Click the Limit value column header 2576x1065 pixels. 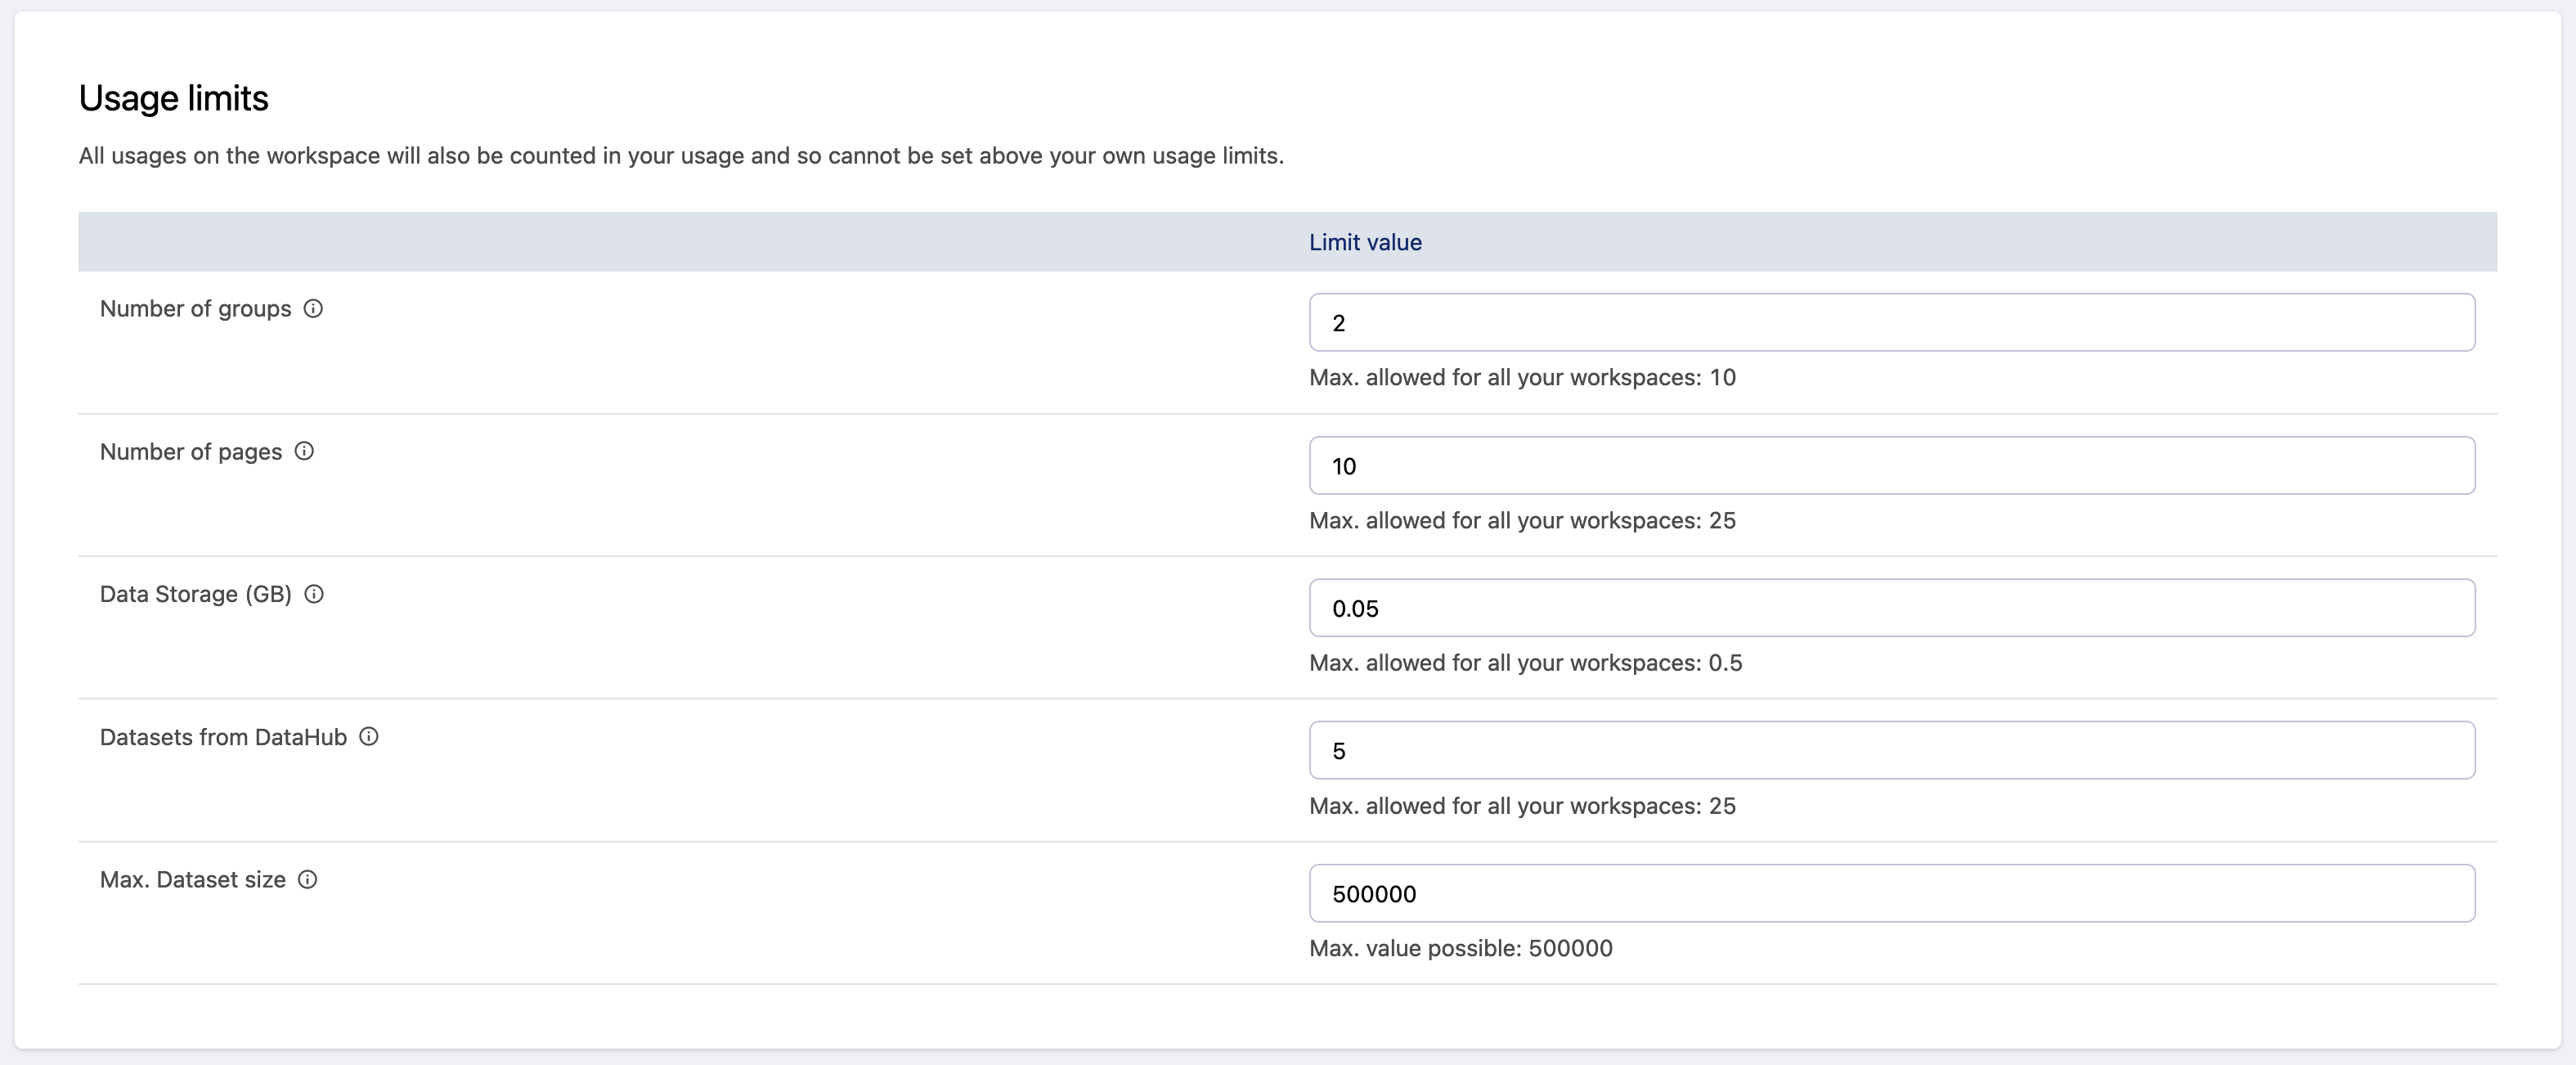pyautogui.click(x=1365, y=242)
